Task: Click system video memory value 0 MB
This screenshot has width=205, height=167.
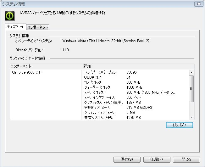Action: (131, 113)
